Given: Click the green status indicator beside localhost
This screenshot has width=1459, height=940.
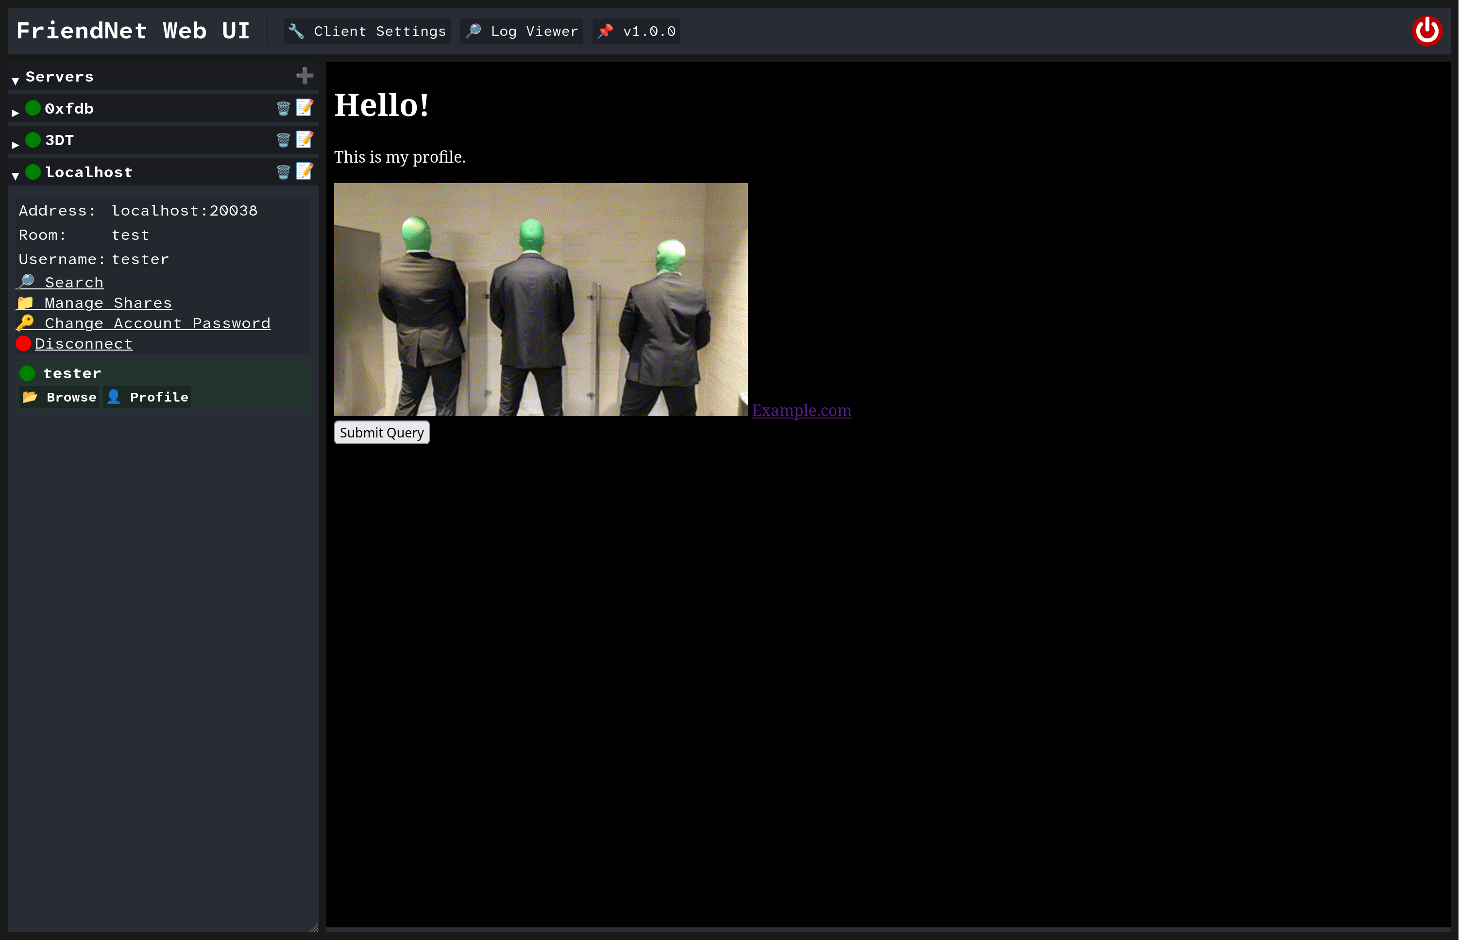Looking at the screenshot, I should point(33,171).
